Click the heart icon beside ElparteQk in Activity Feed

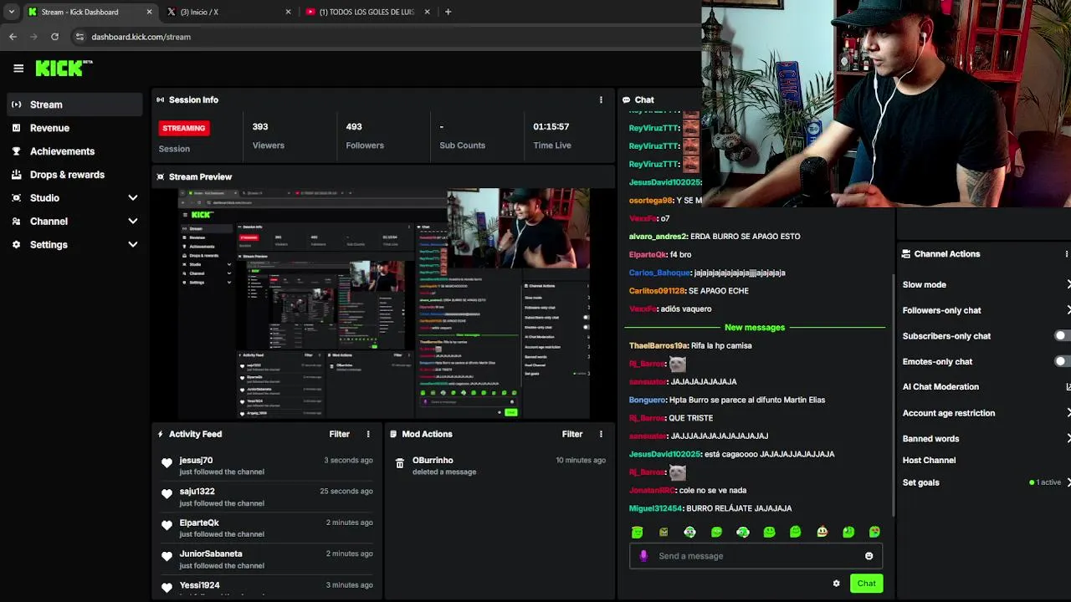[167, 526]
